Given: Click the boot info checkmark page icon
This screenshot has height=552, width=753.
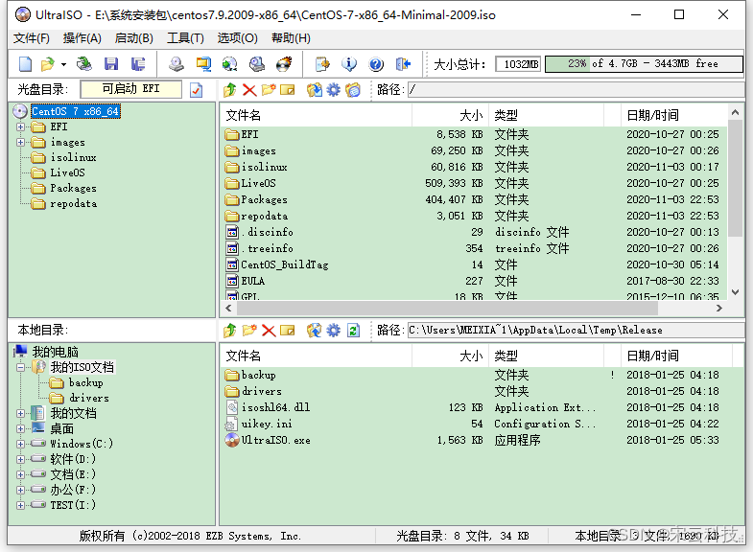Looking at the screenshot, I should point(197,90).
